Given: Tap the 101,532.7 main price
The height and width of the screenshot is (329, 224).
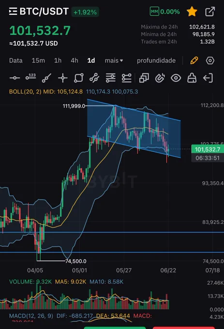Looking at the screenshot, I should point(40,30).
